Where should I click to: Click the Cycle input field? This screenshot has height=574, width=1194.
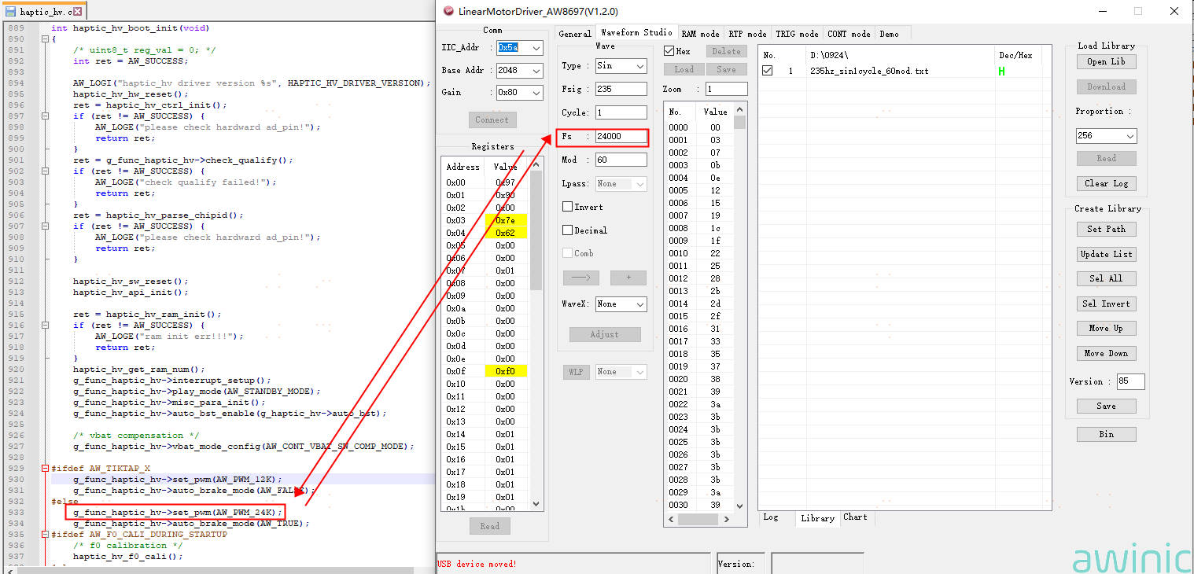(x=621, y=112)
